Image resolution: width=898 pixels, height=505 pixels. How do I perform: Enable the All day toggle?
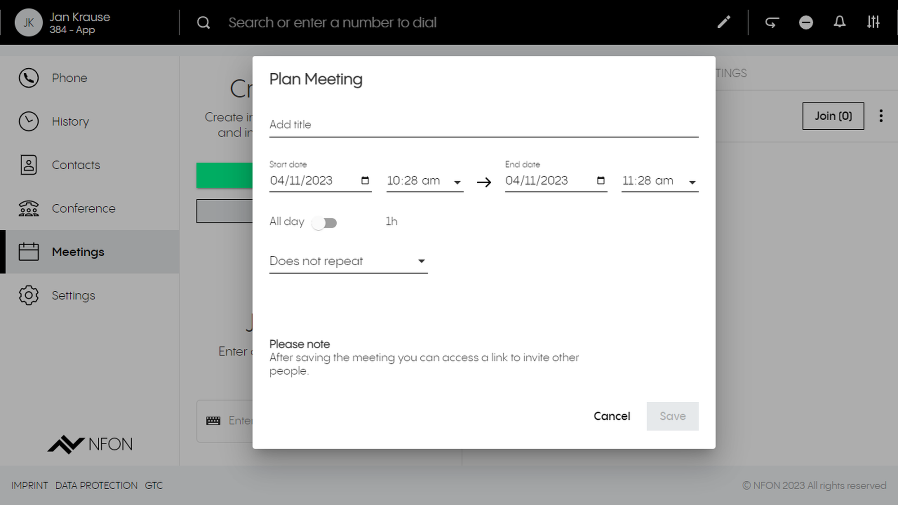pyautogui.click(x=324, y=223)
